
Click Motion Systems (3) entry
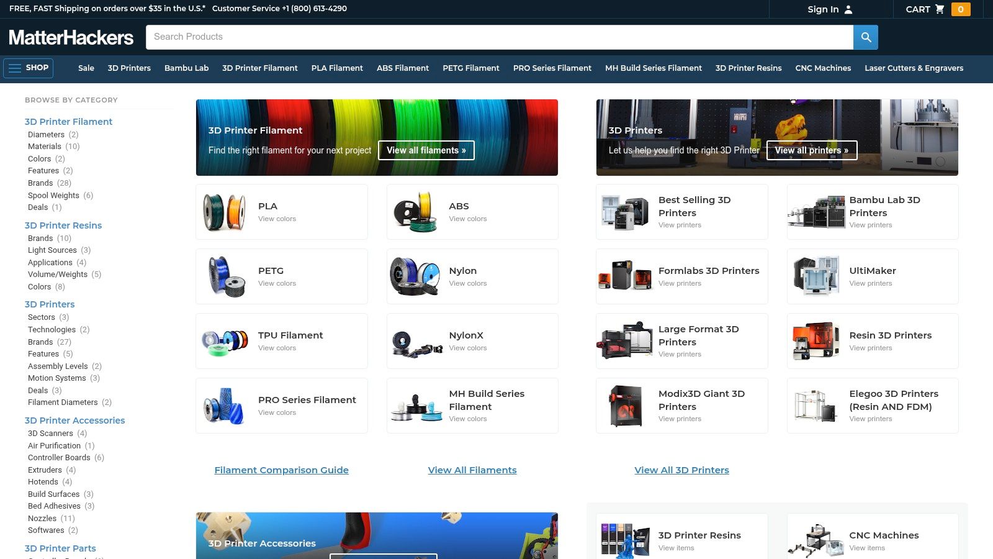click(x=64, y=378)
